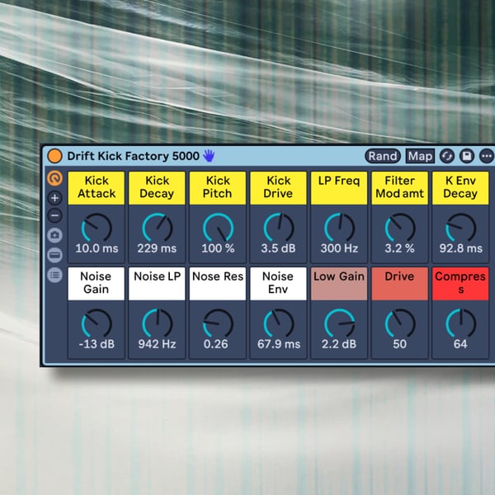Click the 0.26 value
Viewport: 495px width, 495px height.
pyautogui.click(x=215, y=344)
